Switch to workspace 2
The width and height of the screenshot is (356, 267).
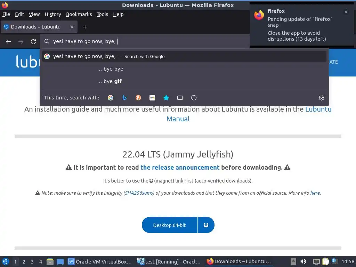(x=24, y=261)
